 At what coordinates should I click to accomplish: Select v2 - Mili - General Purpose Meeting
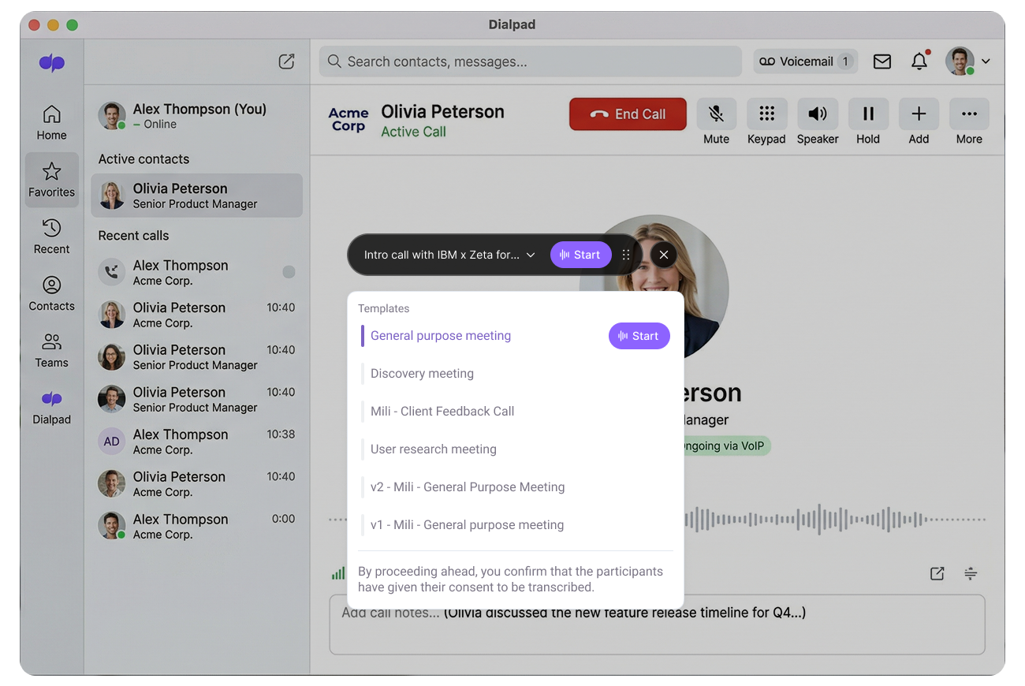pos(468,487)
